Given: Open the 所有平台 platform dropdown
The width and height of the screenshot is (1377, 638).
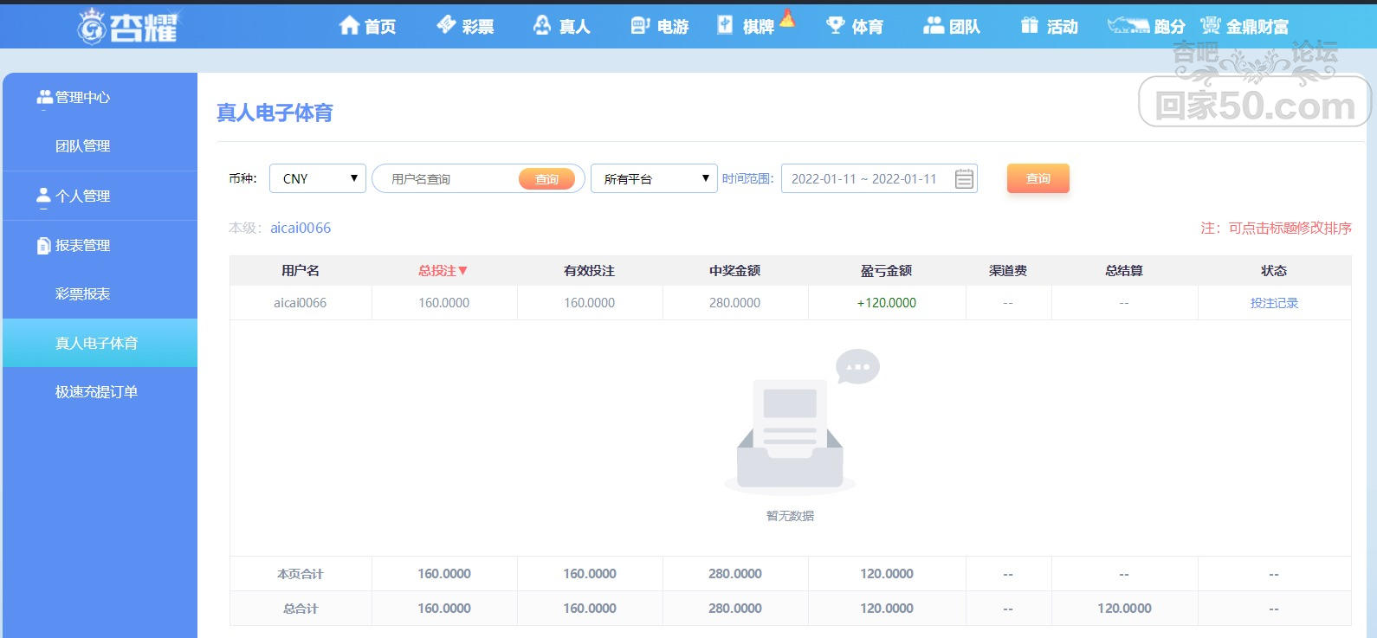Looking at the screenshot, I should [654, 178].
